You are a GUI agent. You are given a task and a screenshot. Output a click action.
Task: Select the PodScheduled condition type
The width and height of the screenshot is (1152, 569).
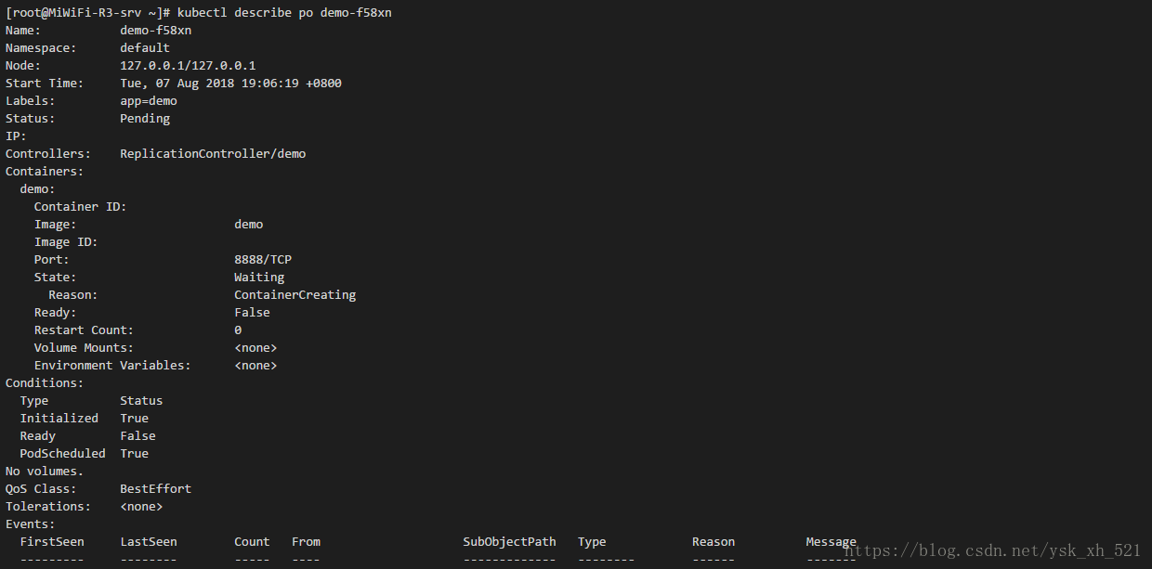(62, 453)
